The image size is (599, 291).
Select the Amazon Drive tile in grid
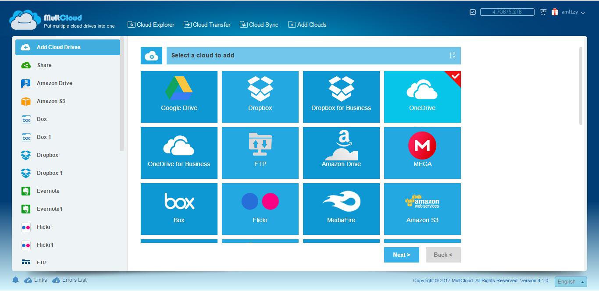pos(341,153)
